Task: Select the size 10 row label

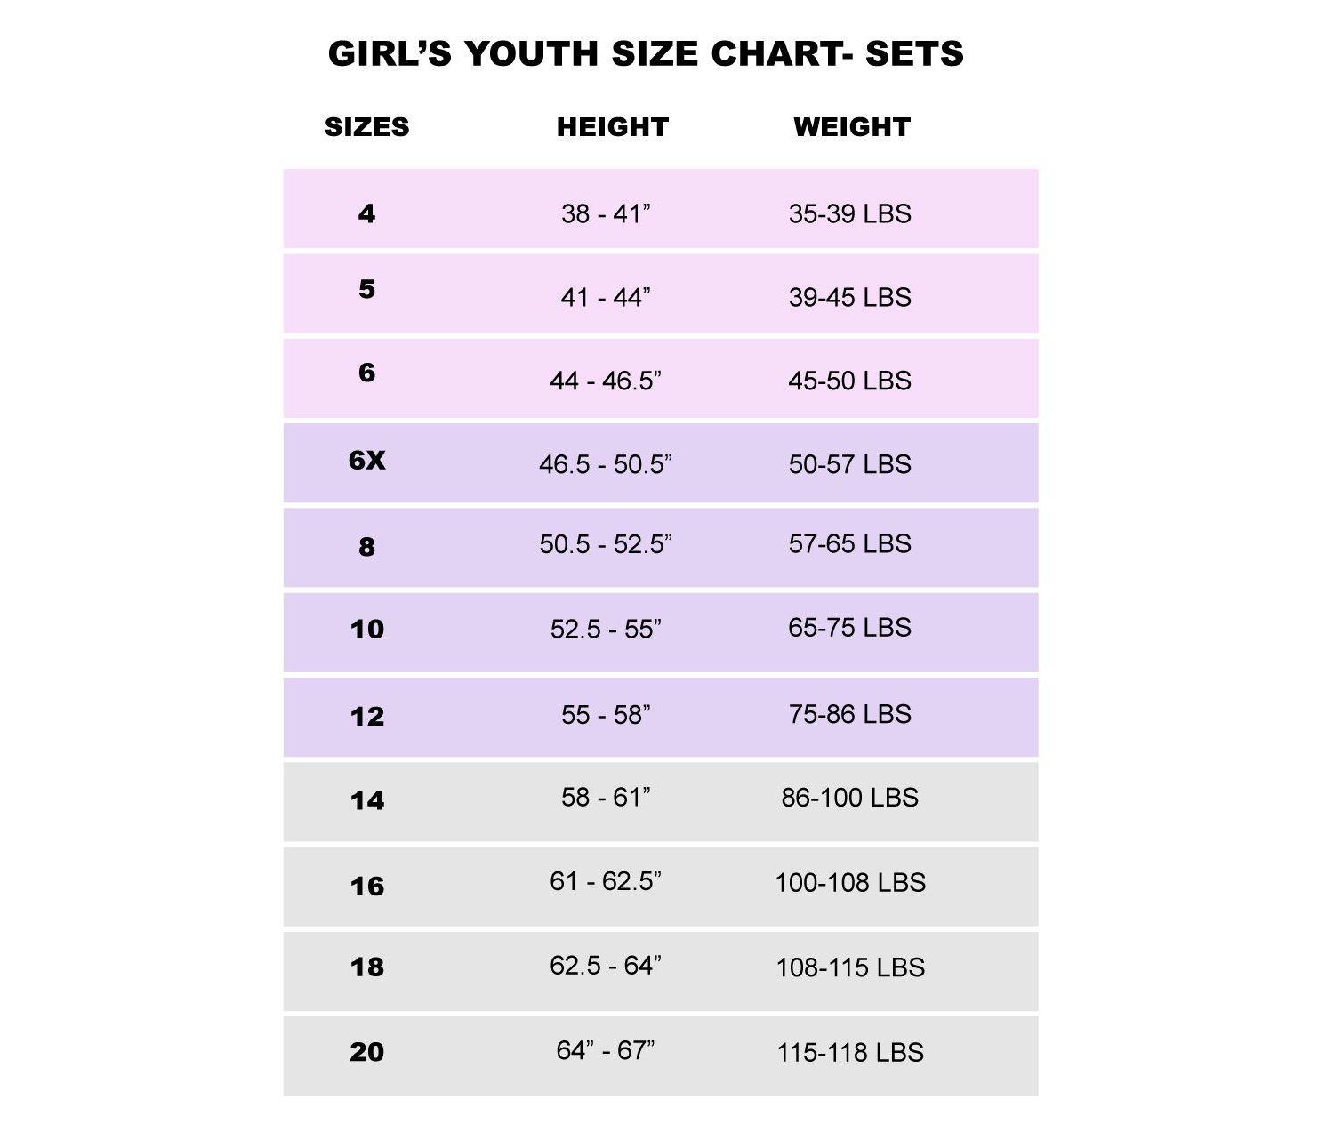Action: click(x=366, y=629)
